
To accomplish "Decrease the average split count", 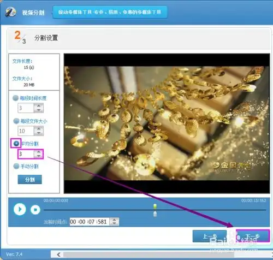I will point(39,156).
